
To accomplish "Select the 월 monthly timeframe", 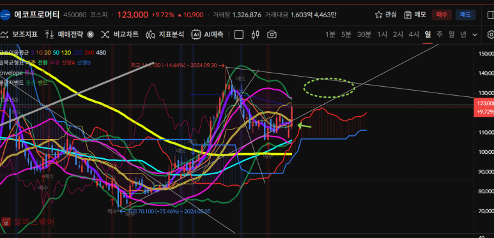I will [x=451, y=34].
